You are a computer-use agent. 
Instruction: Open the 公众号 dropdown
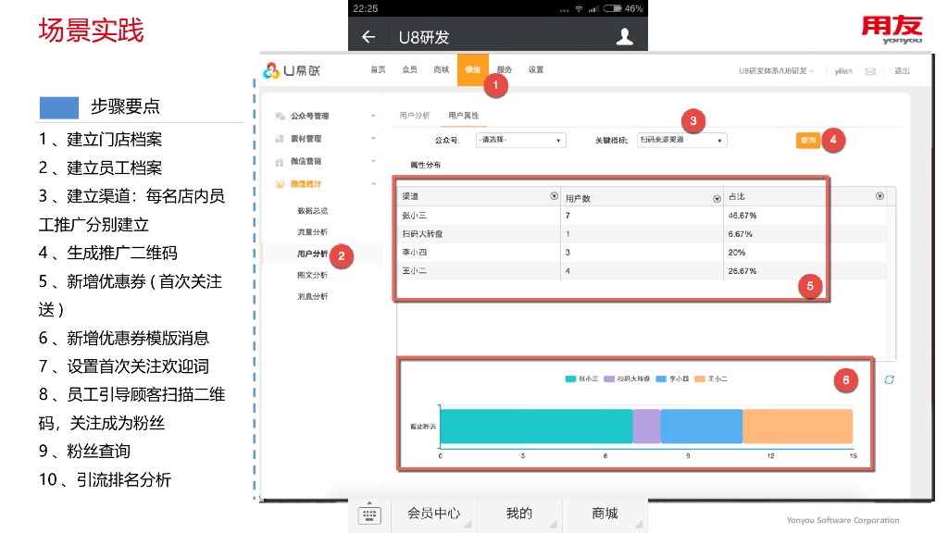click(x=520, y=141)
